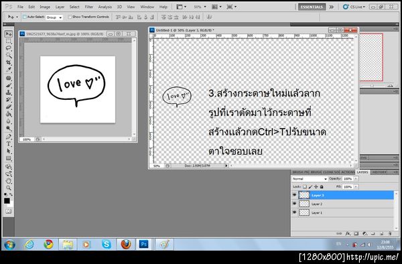402x264 pixels.
Task: Open the Auto-Select Group dropdown
Action: [x=54, y=17]
